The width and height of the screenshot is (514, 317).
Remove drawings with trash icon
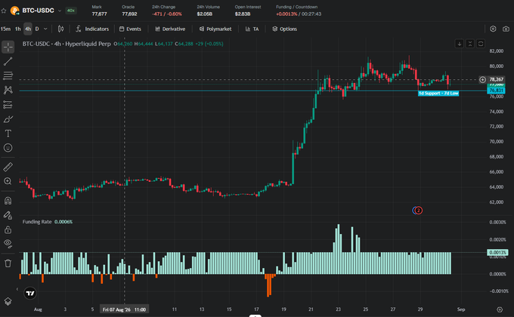pos(8,263)
